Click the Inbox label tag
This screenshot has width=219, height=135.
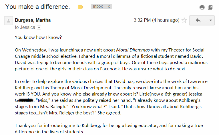point(98,6)
